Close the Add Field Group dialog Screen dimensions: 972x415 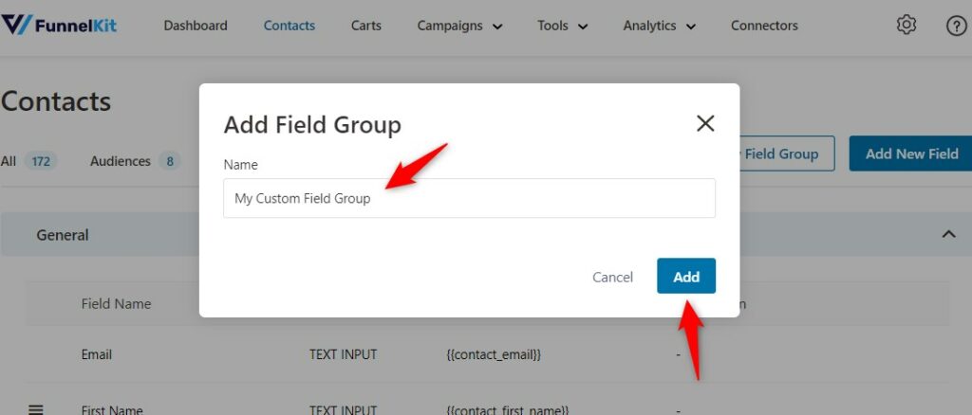point(705,124)
